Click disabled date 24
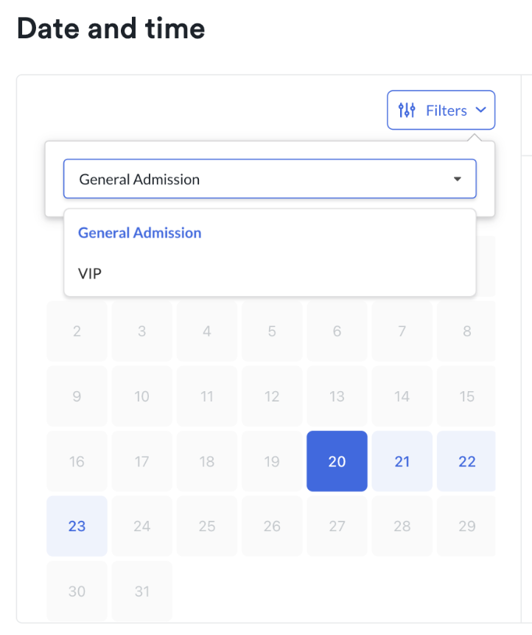532x635 pixels. [141, 526]
